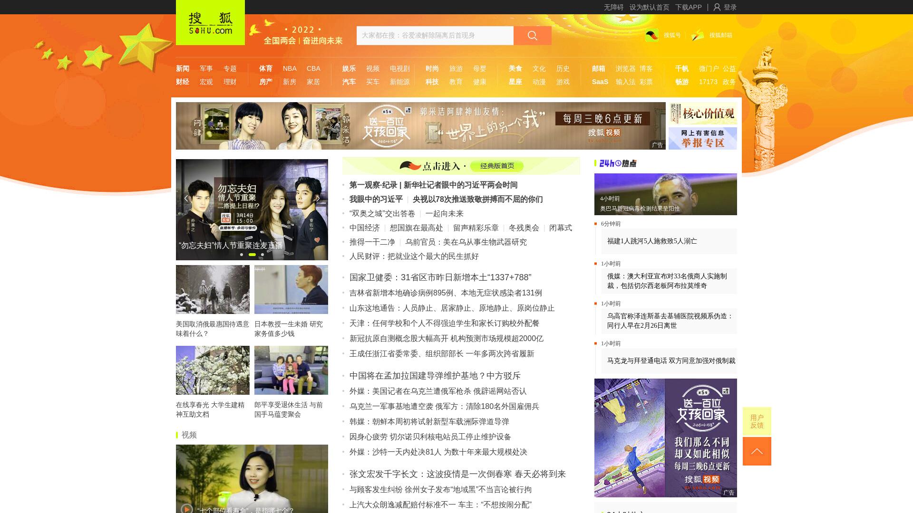913x513 pixels.
Task: Open the 千帆 navigation link
Action: [x=682, y=68]
